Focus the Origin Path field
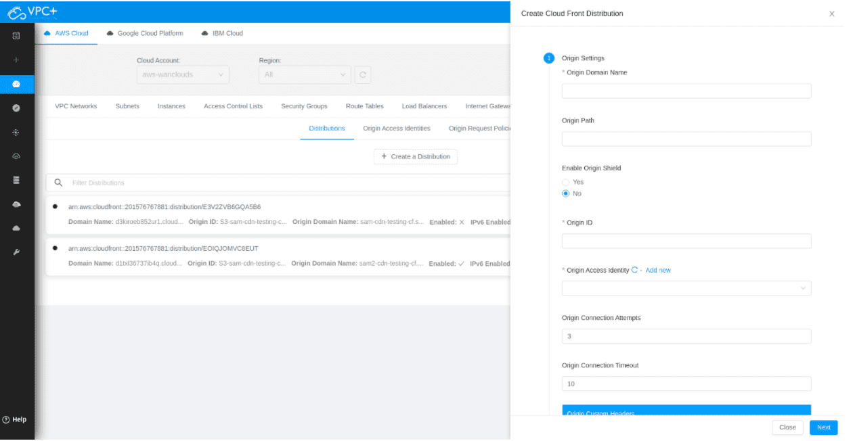The height and width of the screenshot is (441, 853). 686,139
